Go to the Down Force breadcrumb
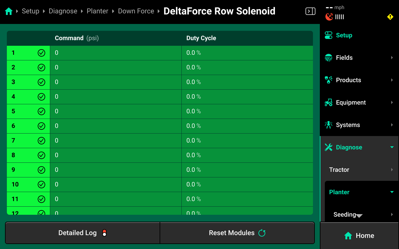This screenshot has width=399, height=249. coord(136,11)
